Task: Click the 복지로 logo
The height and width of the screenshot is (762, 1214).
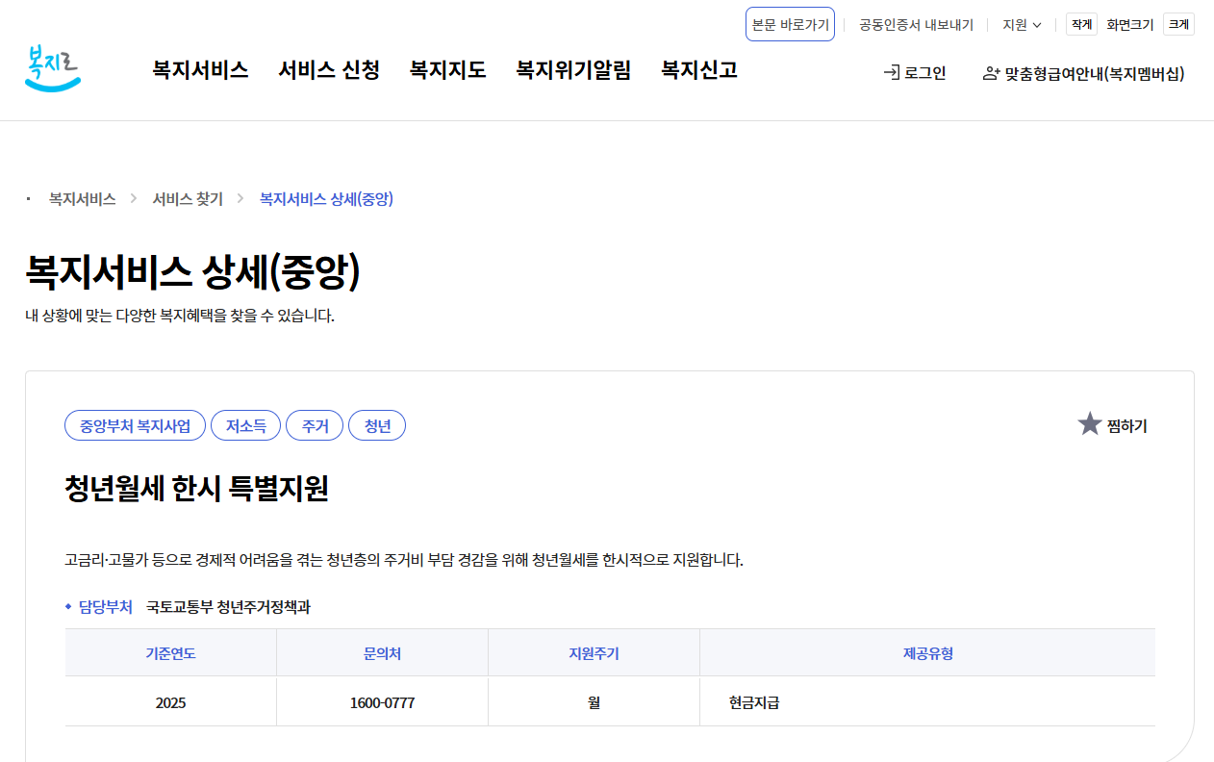Action: (x=53, y=68)
